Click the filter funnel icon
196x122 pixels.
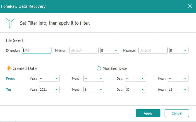[x=10, y=22]
